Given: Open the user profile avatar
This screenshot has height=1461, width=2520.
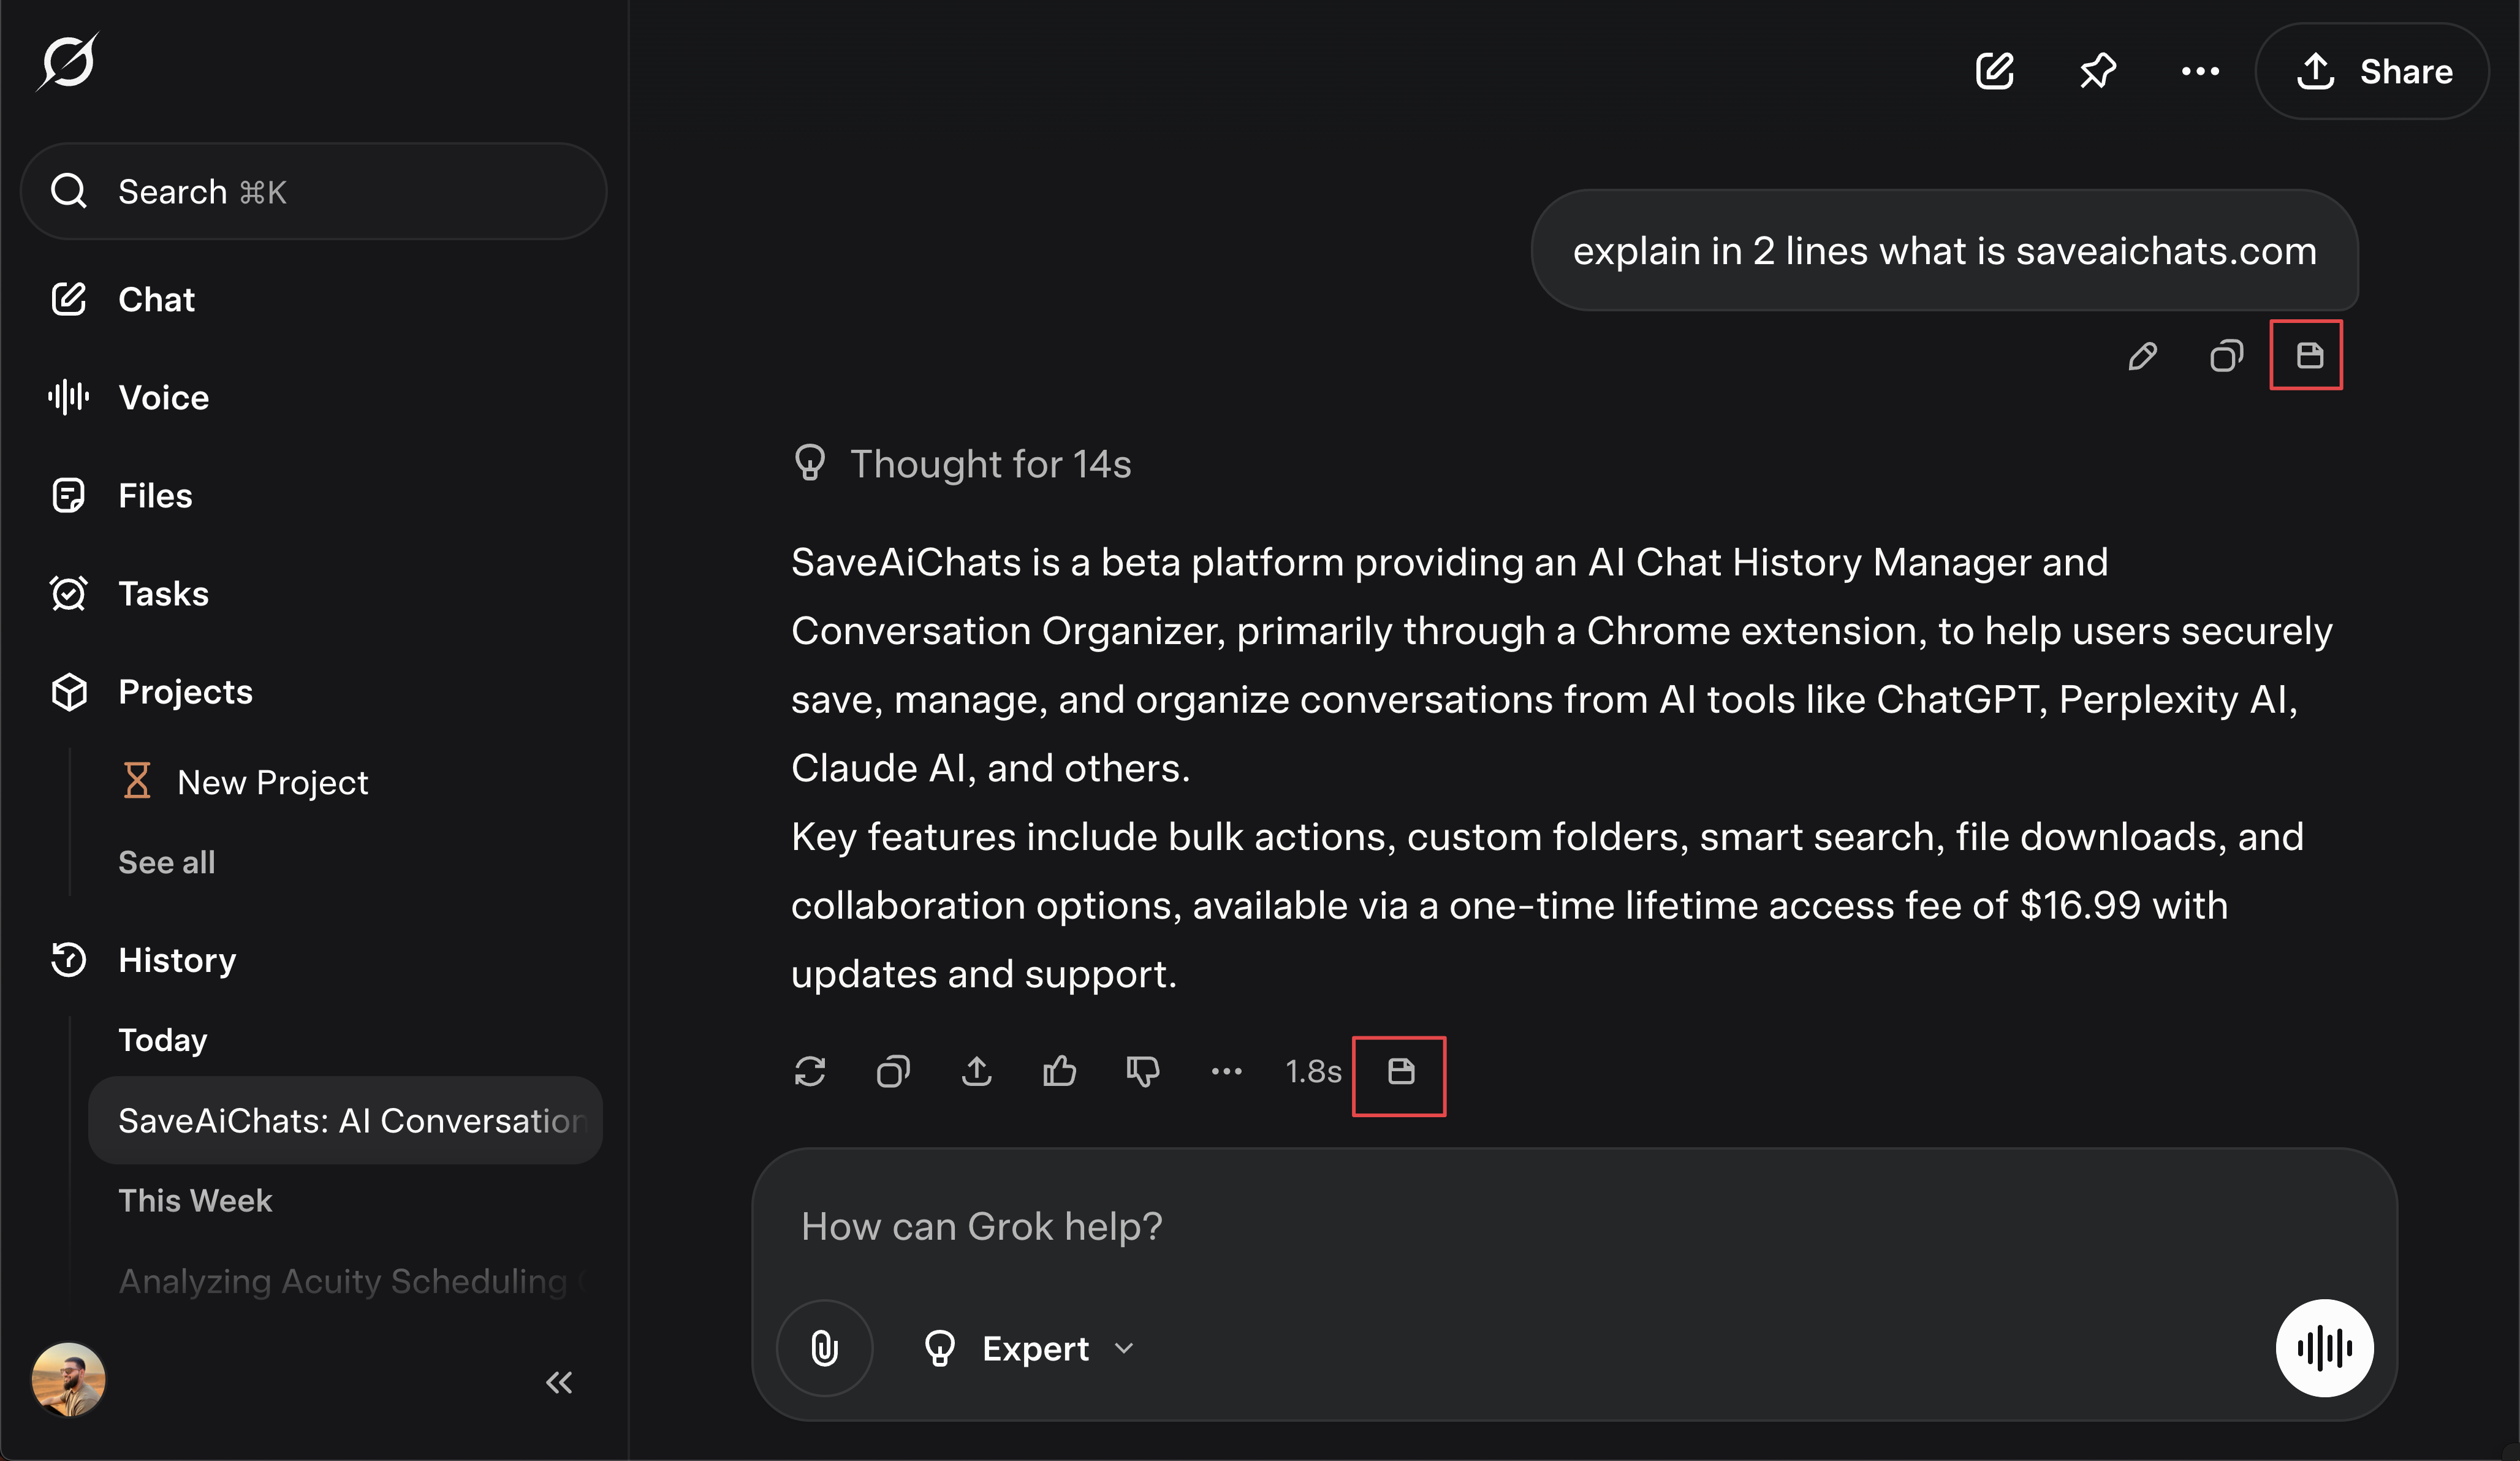Looking at the screenshot, I should pos(68,1379).
